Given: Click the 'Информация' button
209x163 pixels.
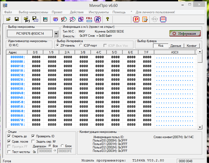Looking at the screenshot, I should click(185, 34).
